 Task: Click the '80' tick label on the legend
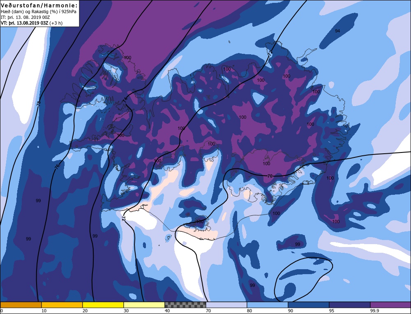[x=249, y=311]
